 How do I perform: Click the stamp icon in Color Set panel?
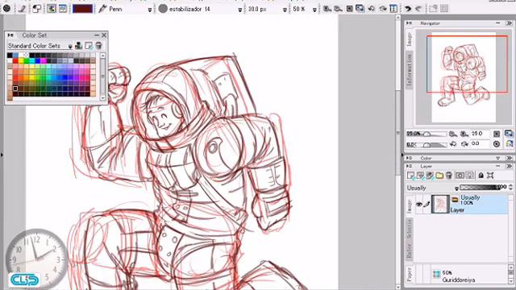click(x=79, y=45)
